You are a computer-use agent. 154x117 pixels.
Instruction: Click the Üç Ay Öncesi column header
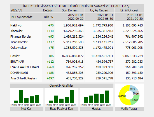pos(99,10)
